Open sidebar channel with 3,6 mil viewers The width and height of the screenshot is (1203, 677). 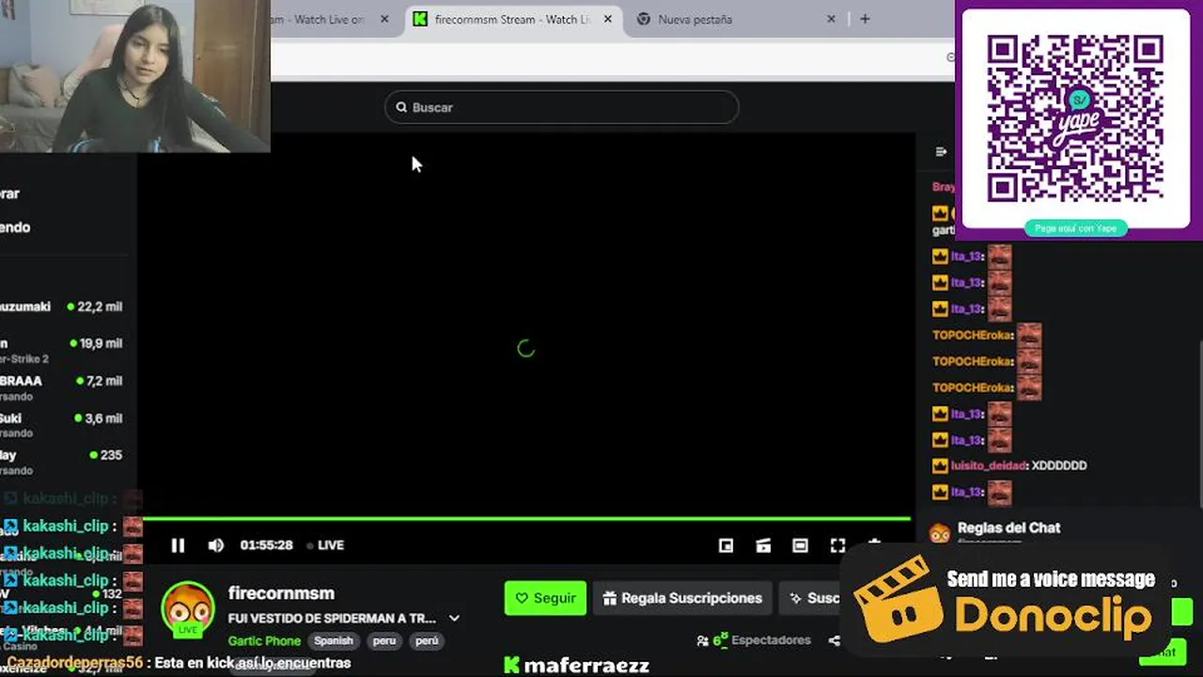click(x=62, y=425)
